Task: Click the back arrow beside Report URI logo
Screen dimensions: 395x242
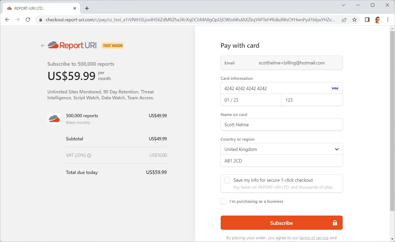Action: [x=43, y=46]
